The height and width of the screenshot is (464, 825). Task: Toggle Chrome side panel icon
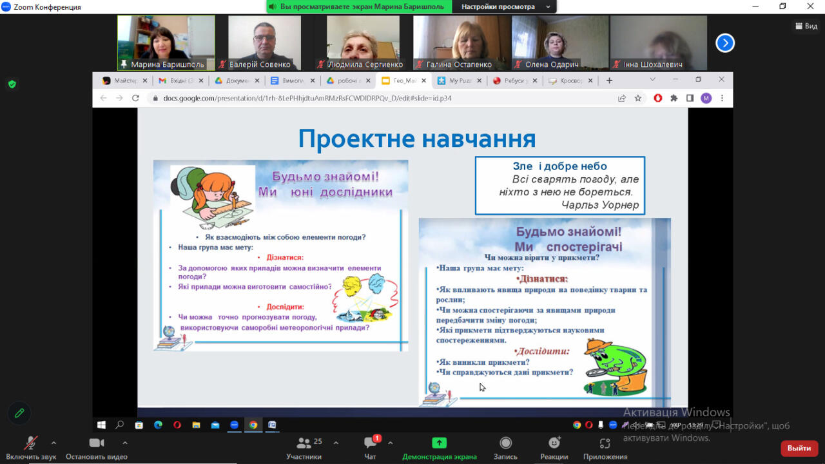click(690, 98)
